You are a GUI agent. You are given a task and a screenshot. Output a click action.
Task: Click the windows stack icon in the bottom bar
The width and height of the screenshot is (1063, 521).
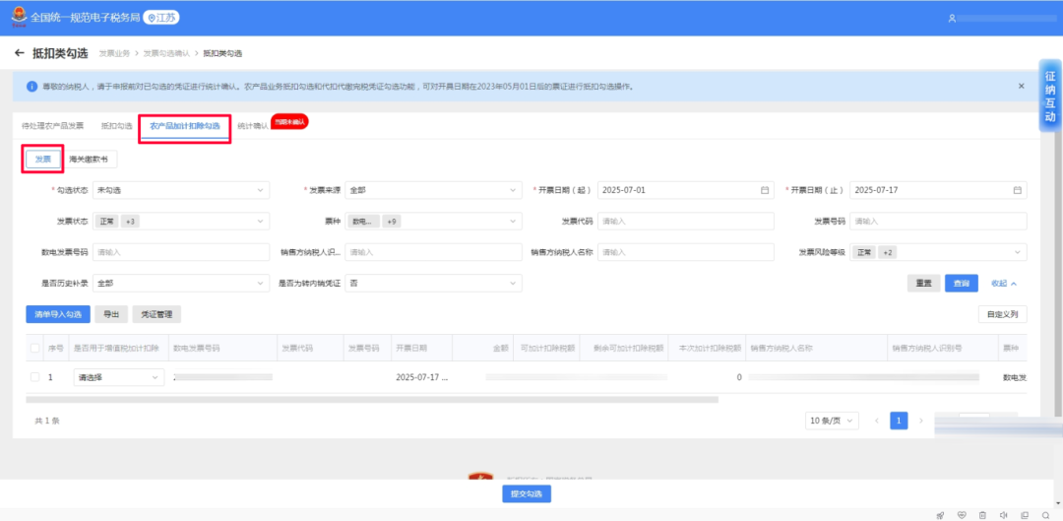coord(1025,515)
